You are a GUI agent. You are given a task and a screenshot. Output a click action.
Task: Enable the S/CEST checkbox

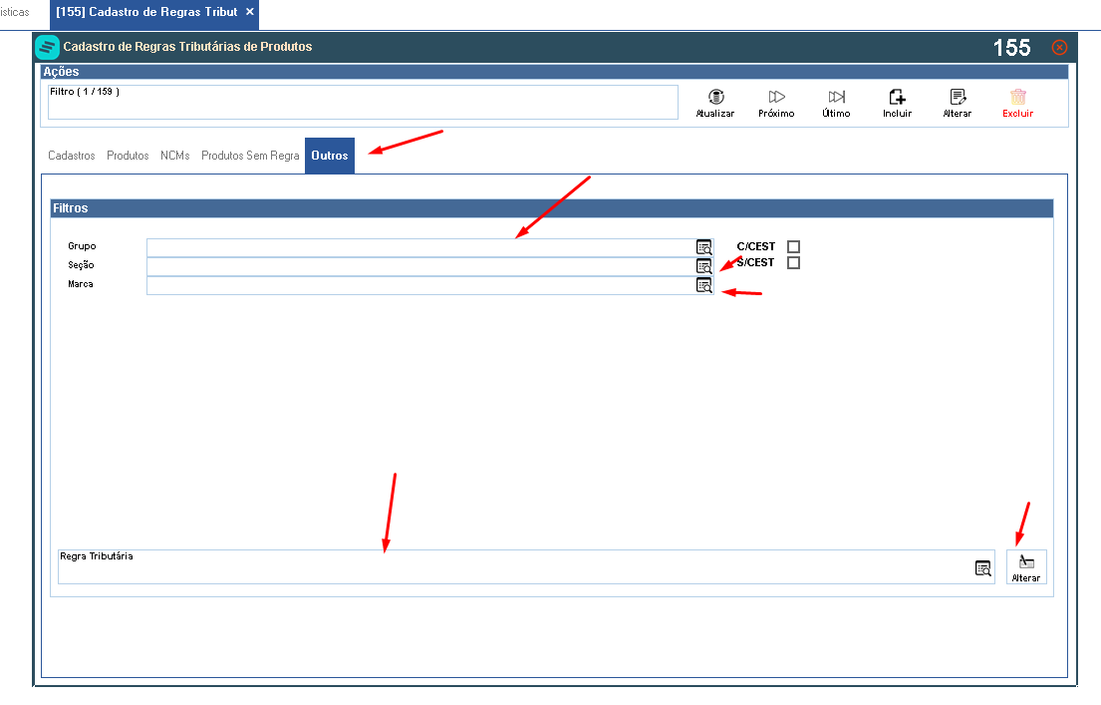[x=793, y=263]
